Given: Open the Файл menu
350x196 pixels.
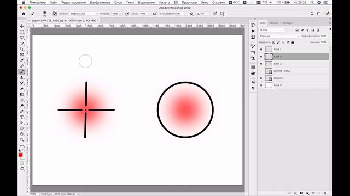Looking at the screenshot, I should [x=54, y=2].
